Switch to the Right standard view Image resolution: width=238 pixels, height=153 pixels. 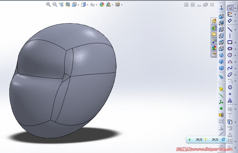(221, 36)
